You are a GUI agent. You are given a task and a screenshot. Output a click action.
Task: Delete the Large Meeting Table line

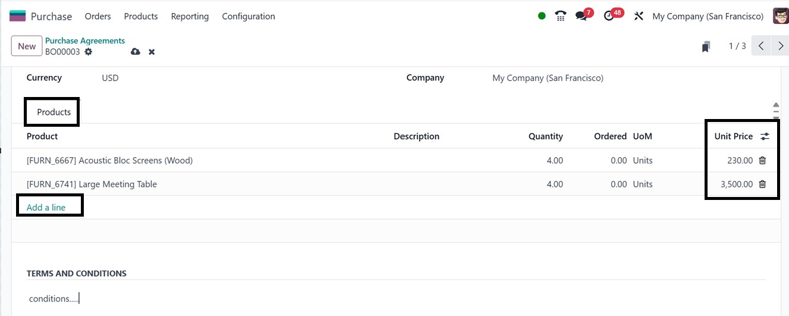pos(762,184)
